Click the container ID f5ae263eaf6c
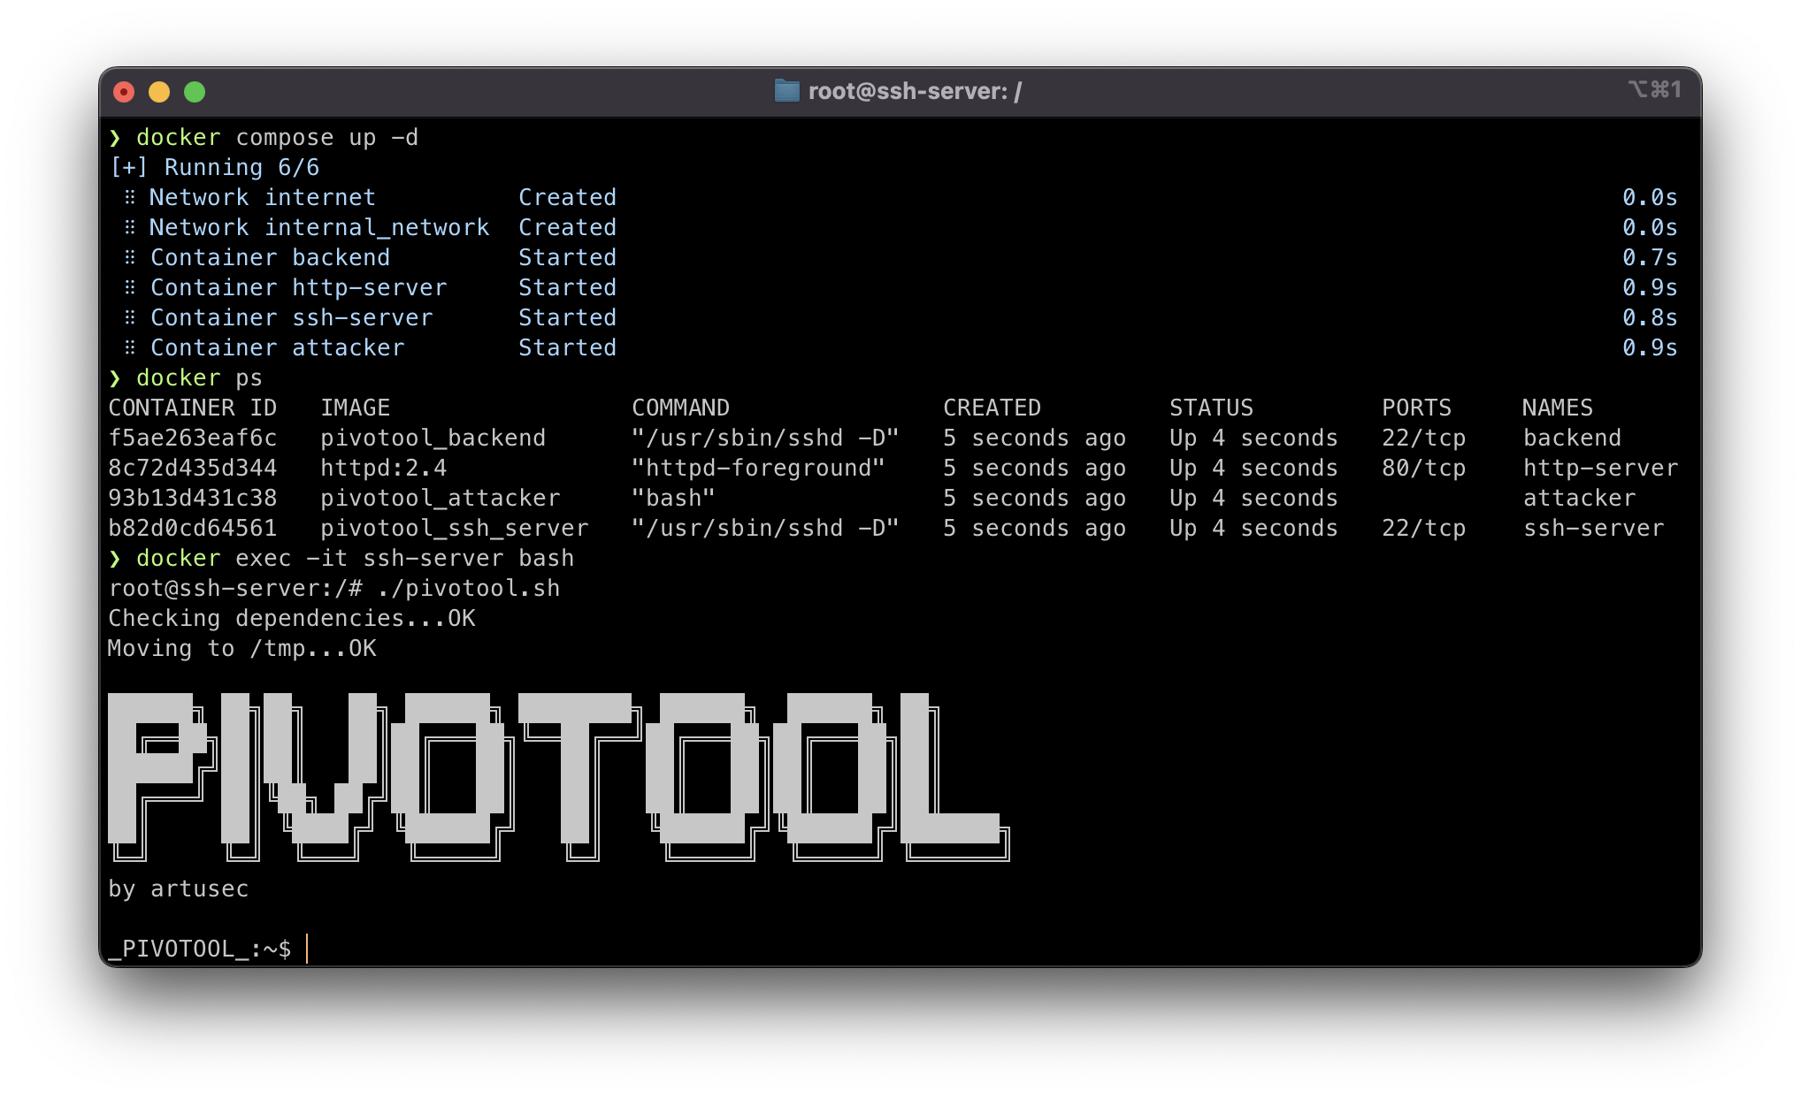Screen dimensions: 1801x1098 pyautogui.click(x=192, y=438)
